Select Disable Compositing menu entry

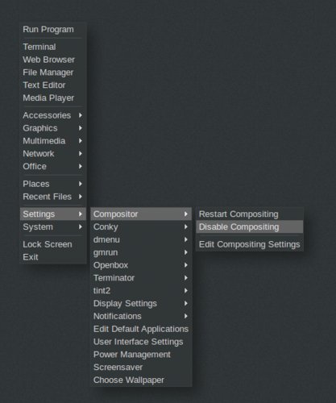tap(250, 226)
